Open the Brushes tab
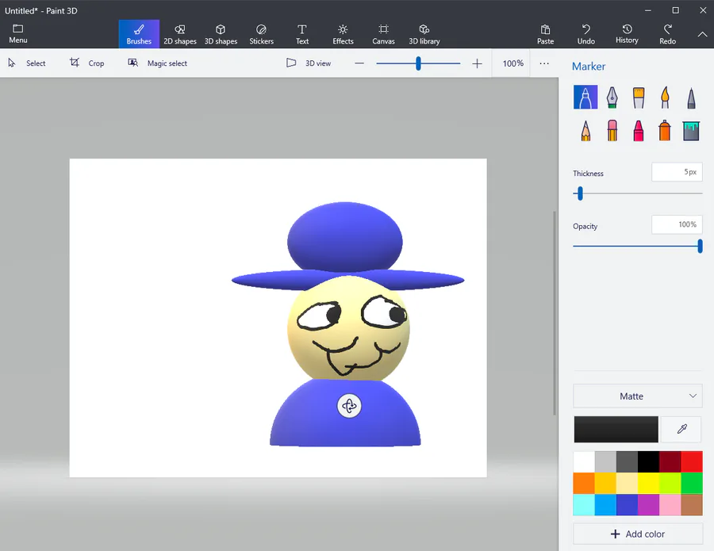 click(x=139, y=34)
